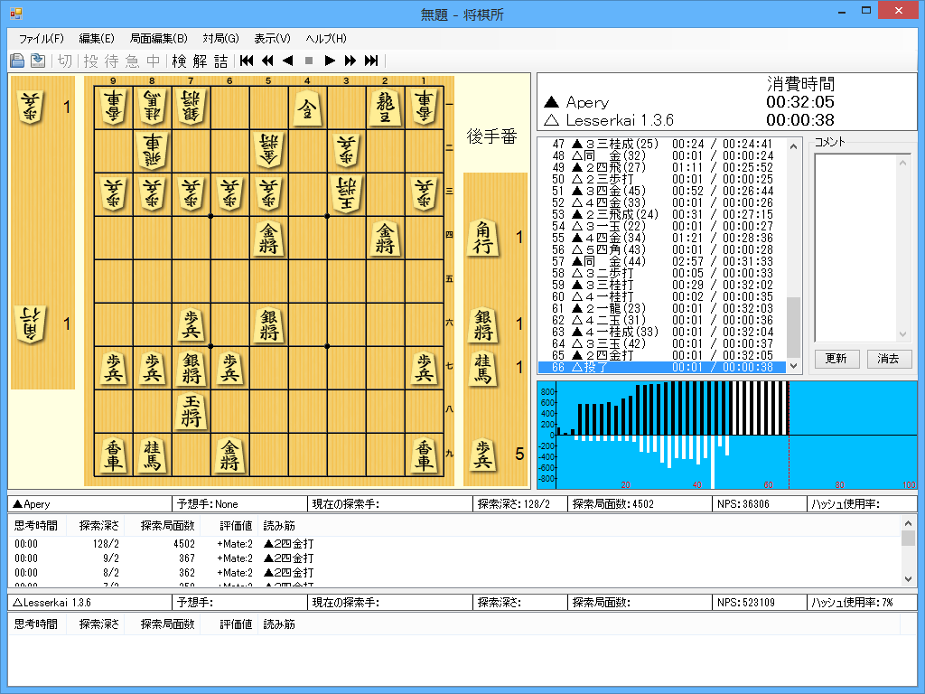Click Apery analysis scrollbar down arrow
Screen dimensions: 925x694
908,579
